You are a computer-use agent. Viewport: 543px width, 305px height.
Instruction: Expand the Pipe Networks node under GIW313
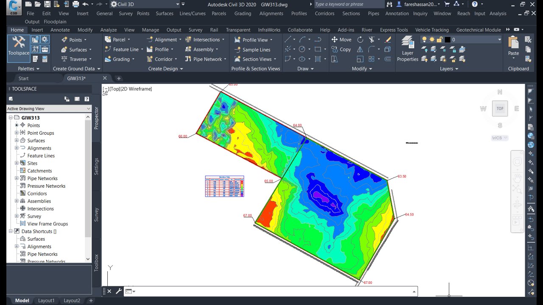(x=17, y=178)
